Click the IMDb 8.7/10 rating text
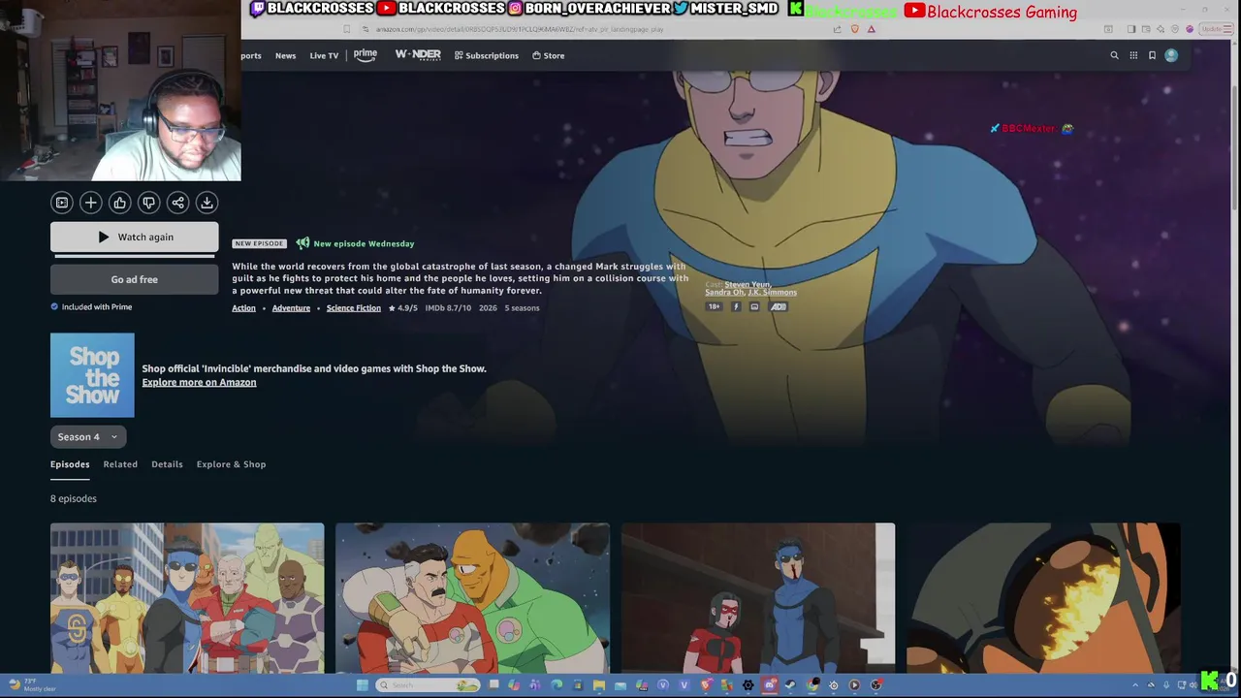1241x698 pixels. tap(448, 308)
